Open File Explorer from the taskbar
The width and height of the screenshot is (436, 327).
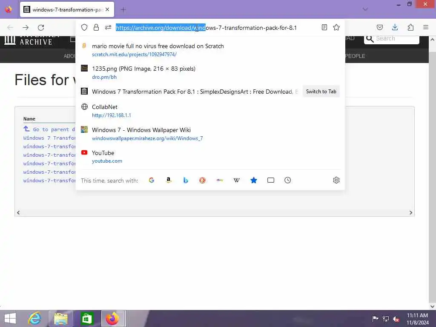(61, 318)
